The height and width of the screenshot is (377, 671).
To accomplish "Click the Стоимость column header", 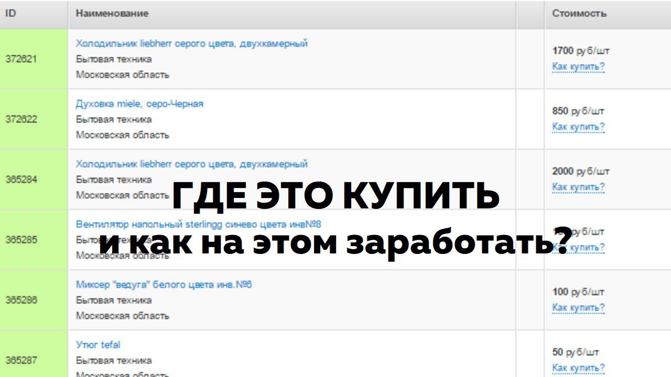I will pos(579,14).
